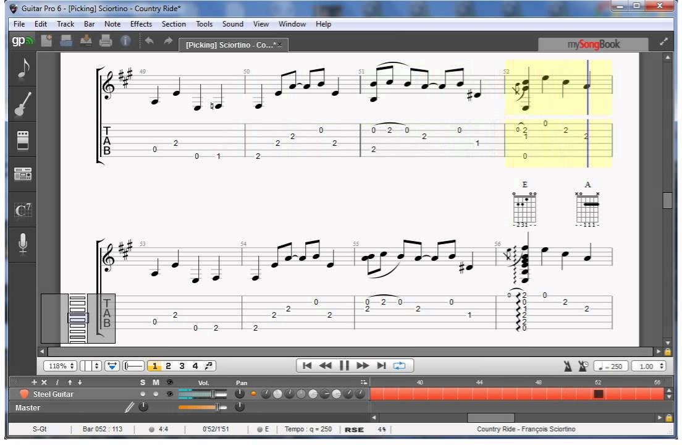The width and height of the screenshot is (682, 445).
Task: Toggle visibility eye of the Steel Guitar track
Action: click(x=170, y=394)
